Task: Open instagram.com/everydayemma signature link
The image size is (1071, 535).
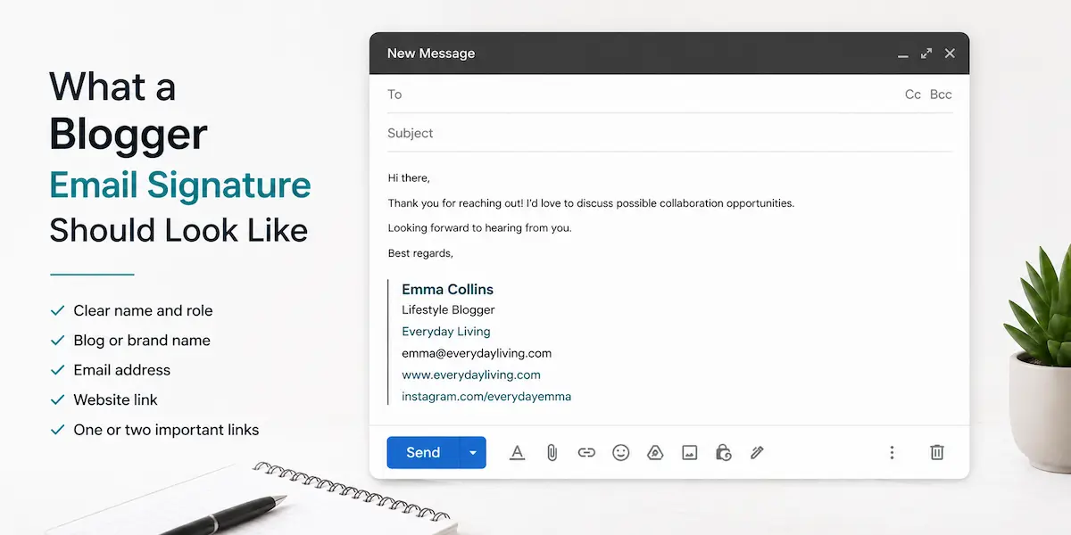Action: click(x=486, y=396)
